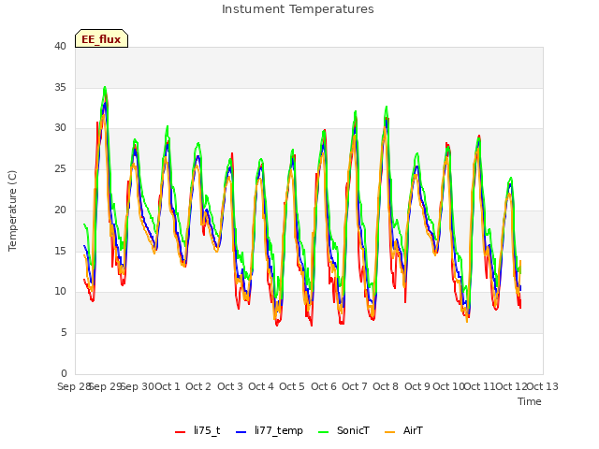Image resolution: width=599 pixels, height=449 pixels.
Task: Click the 40 y-axis tick label
Action: [60, 46]
